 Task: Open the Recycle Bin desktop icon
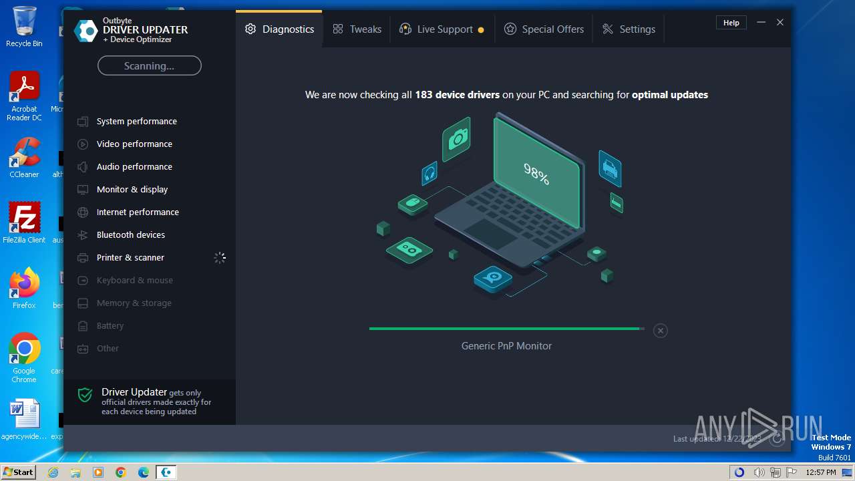pyautogui.click(x=24, y=27)
